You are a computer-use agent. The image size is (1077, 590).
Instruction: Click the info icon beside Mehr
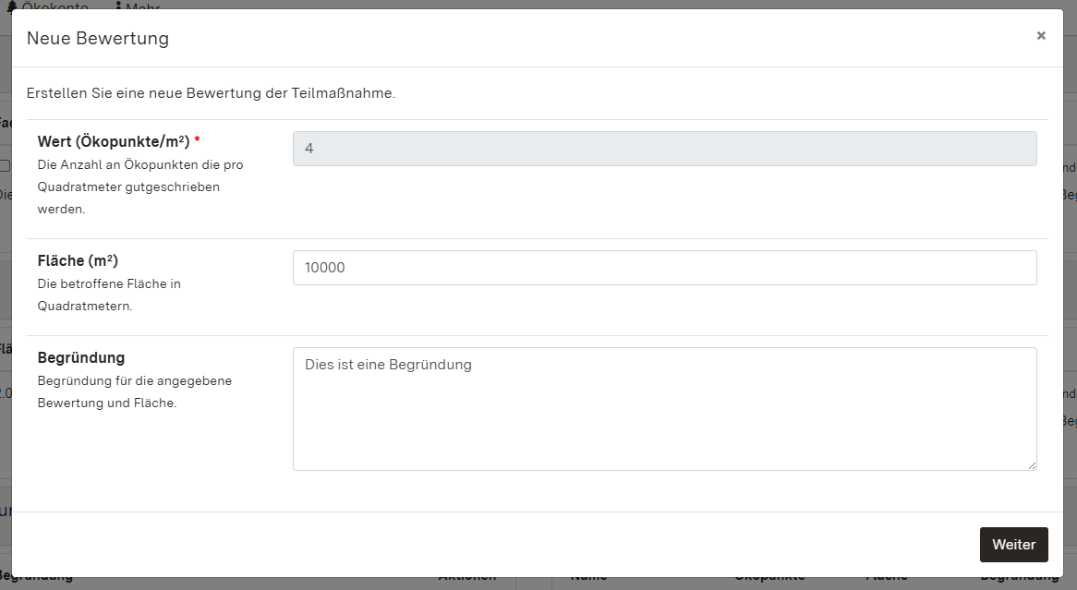[118, 6]
